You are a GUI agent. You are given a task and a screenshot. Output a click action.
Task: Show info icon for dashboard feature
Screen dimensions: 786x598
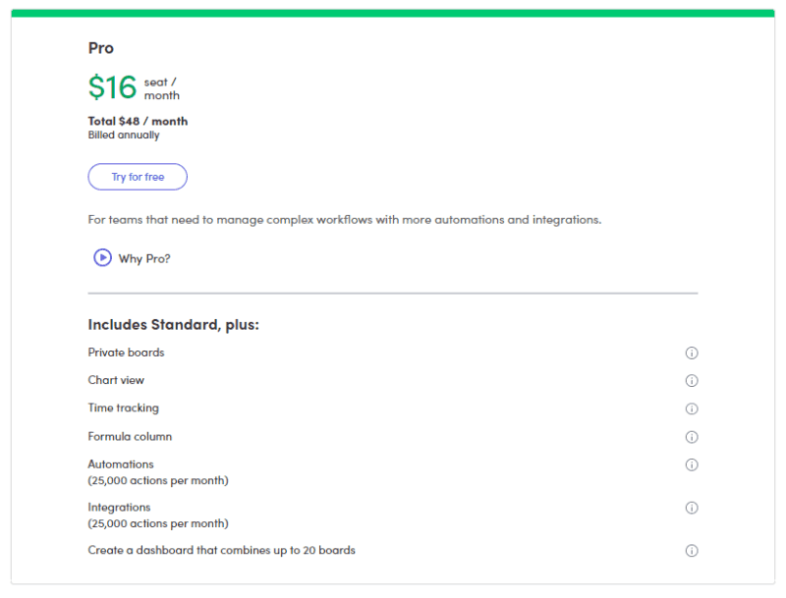[692, 551]
